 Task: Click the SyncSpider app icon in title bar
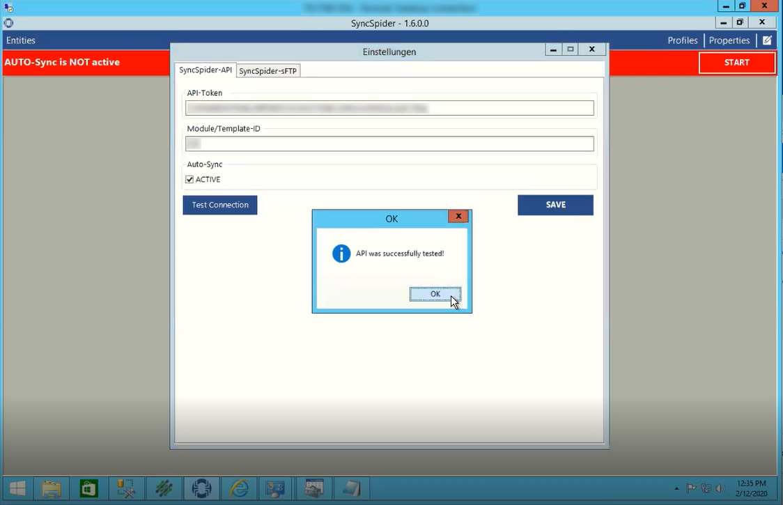8,23
